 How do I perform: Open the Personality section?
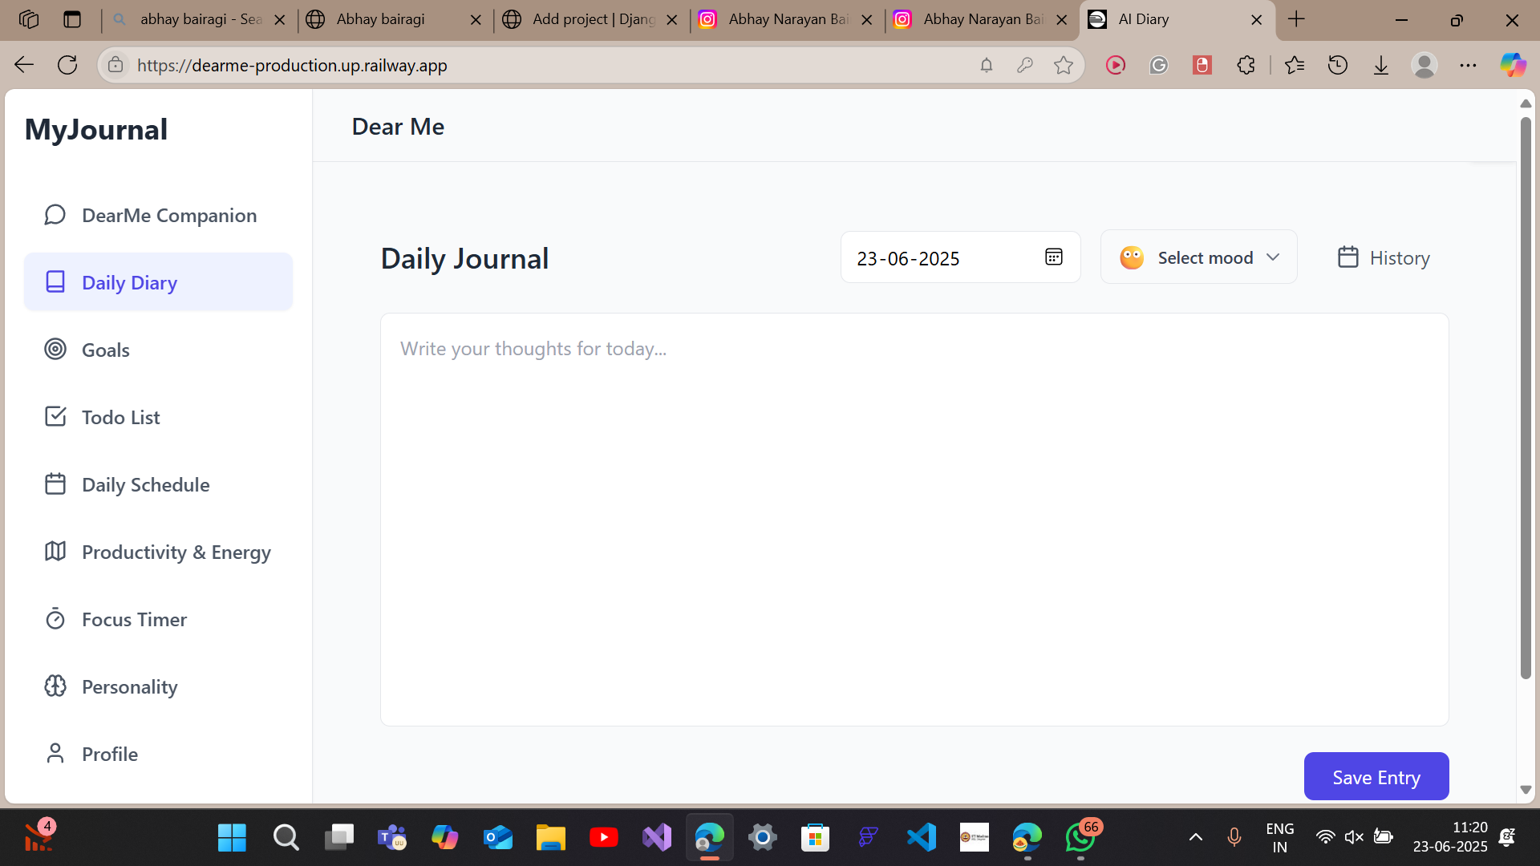(x=158, y=686)
